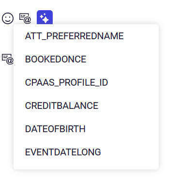Toggle the AI assistant stars icon

pos(45,18)
